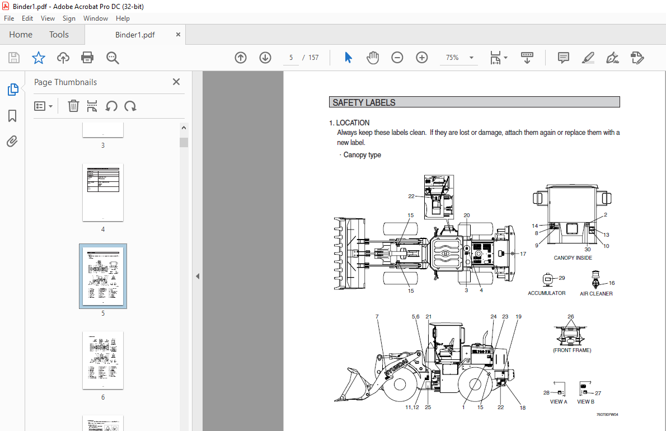Add a sticky note comment
This screenshot has height=431, width=666.
click(x=563, y=58)
